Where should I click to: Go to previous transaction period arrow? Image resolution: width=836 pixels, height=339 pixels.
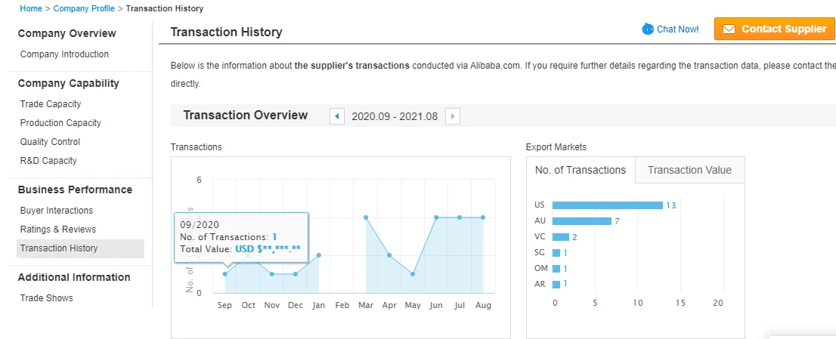337,116
